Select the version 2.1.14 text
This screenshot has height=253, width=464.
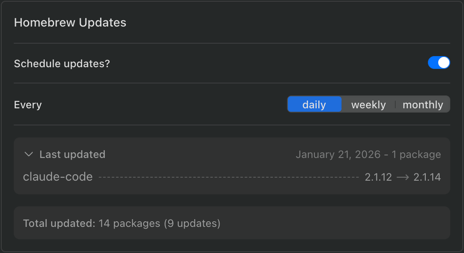pyautogui.click(x=427, y=176)
